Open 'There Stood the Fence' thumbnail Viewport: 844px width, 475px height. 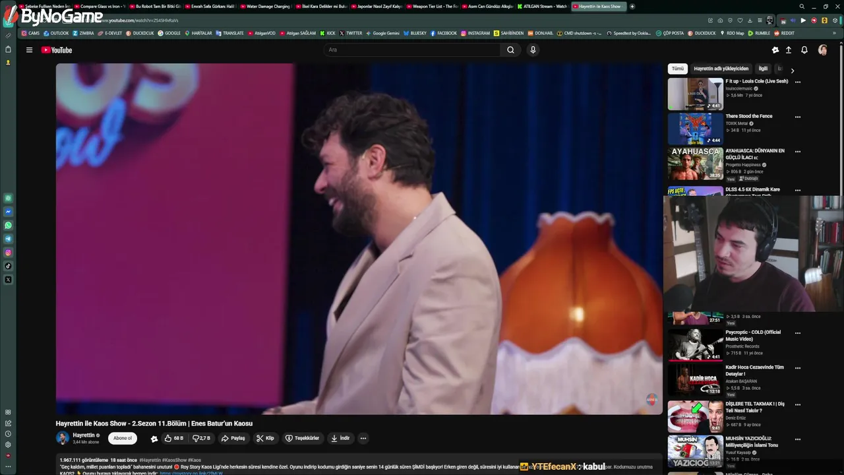[x=696, y=129]
